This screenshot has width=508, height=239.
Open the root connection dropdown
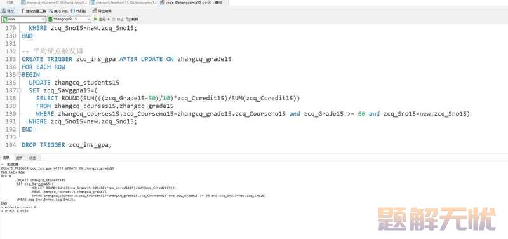click(23, 19)
